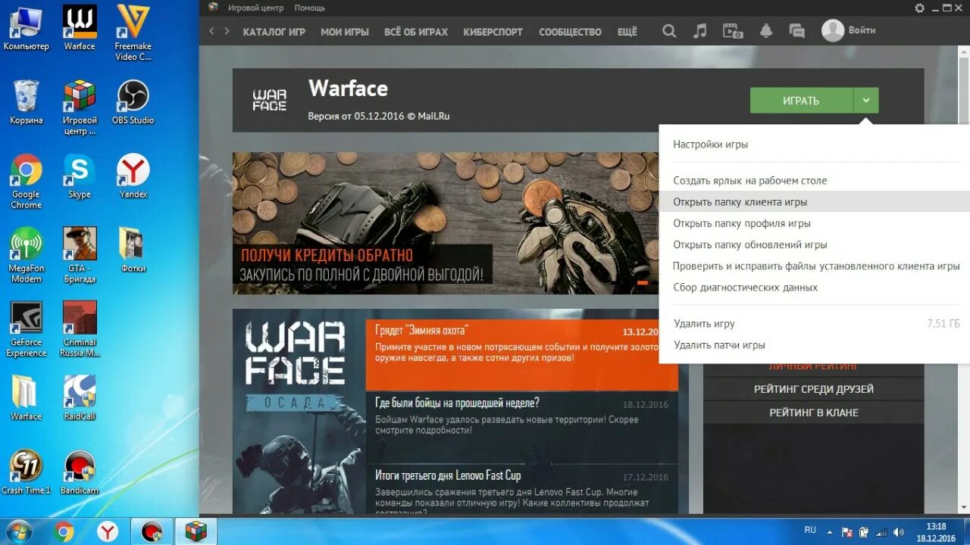Screen dimensions: 970x545
Task: Switch the RU language indicator
Action: tap(810, 530)
